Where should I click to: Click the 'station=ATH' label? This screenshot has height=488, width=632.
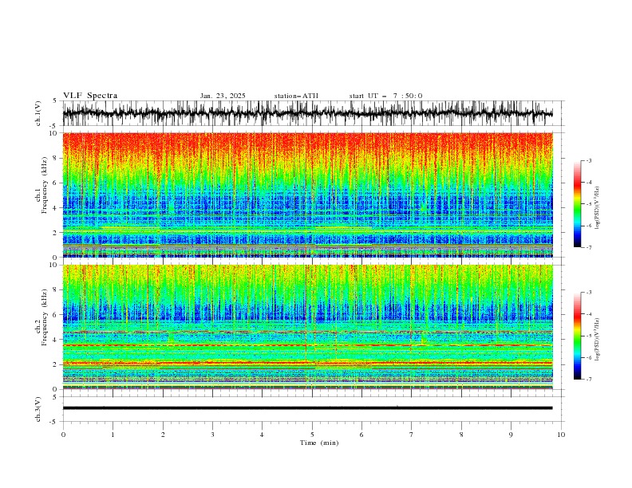(296, 96)
